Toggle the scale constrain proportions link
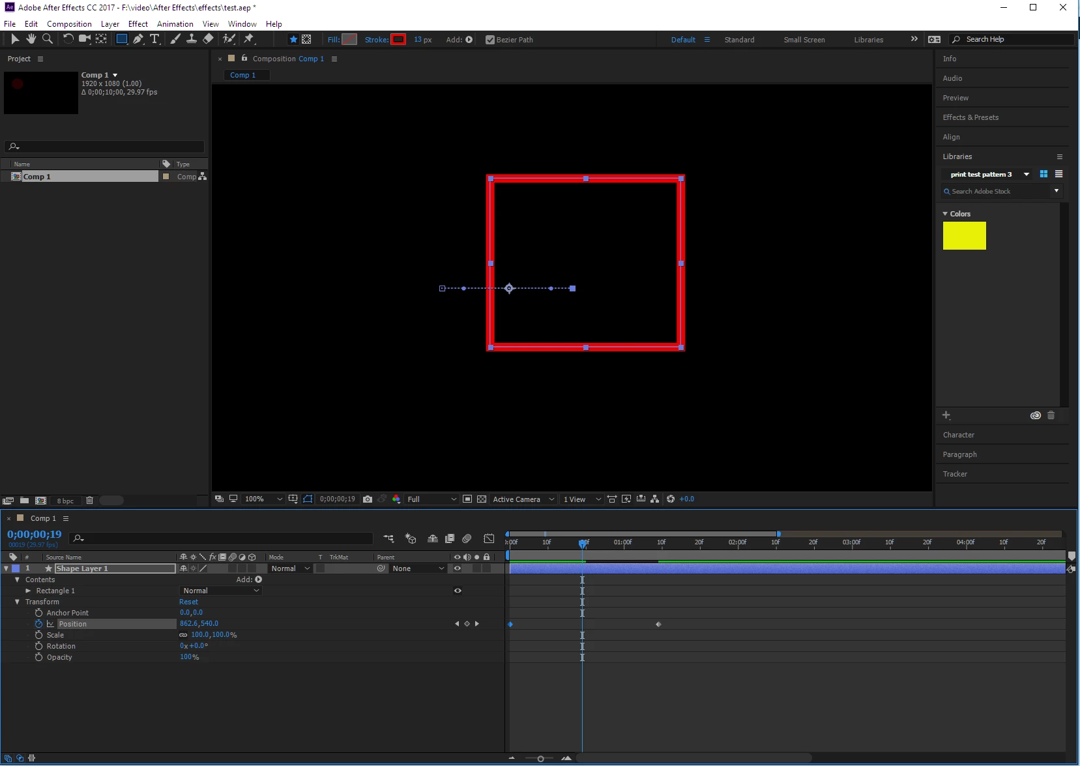Image resolution: width=1080 pixels, height=766 pixels. (x=183, y=635)
